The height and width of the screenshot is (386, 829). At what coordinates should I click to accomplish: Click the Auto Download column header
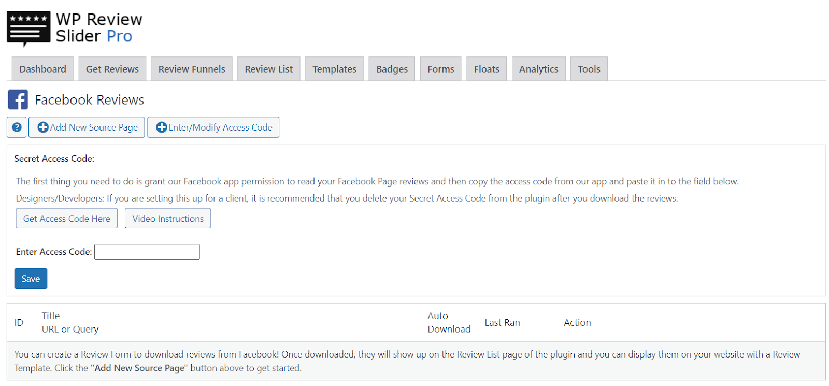point(449,323)
